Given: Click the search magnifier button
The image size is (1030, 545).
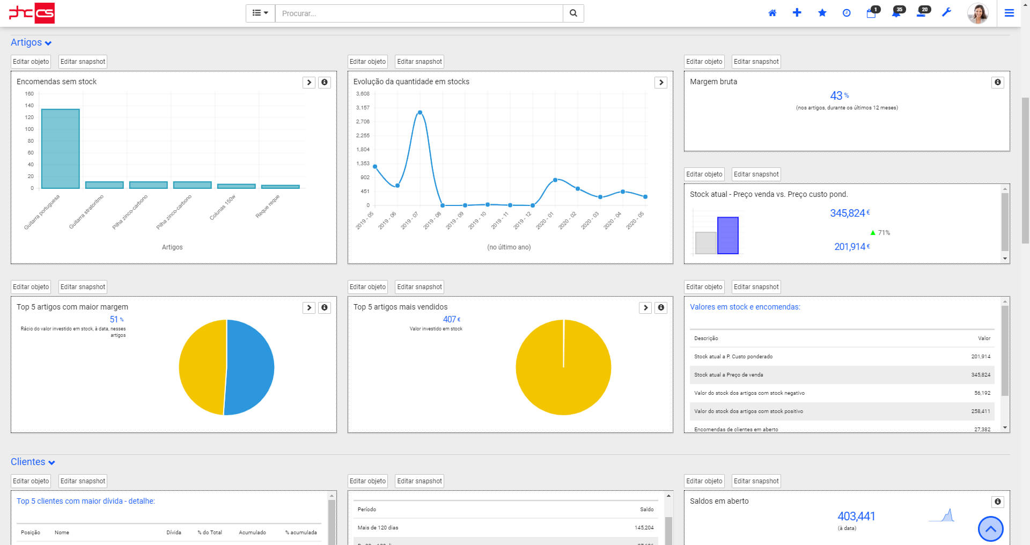Looking at the screenshot, I should [573, 13].
